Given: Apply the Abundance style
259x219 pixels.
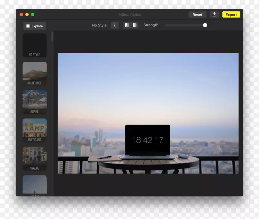Looking at the screenshot, I should coord(35,74).
